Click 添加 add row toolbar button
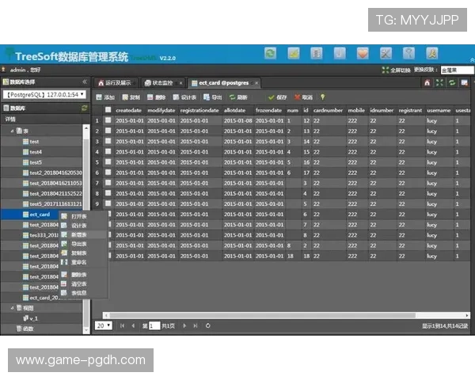475x380 pixels. pos(105,97)
